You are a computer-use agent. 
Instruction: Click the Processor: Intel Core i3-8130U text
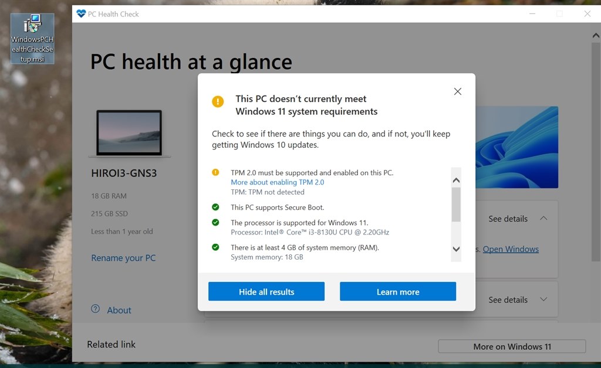click(310, 232)
